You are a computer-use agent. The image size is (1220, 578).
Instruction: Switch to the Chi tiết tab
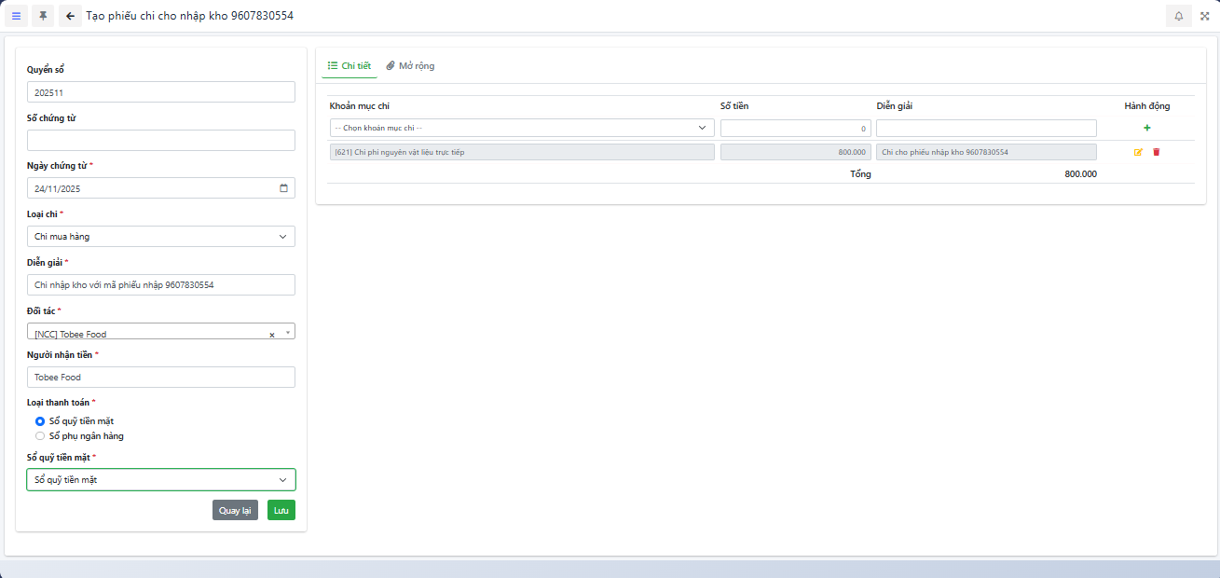[350, 66]
